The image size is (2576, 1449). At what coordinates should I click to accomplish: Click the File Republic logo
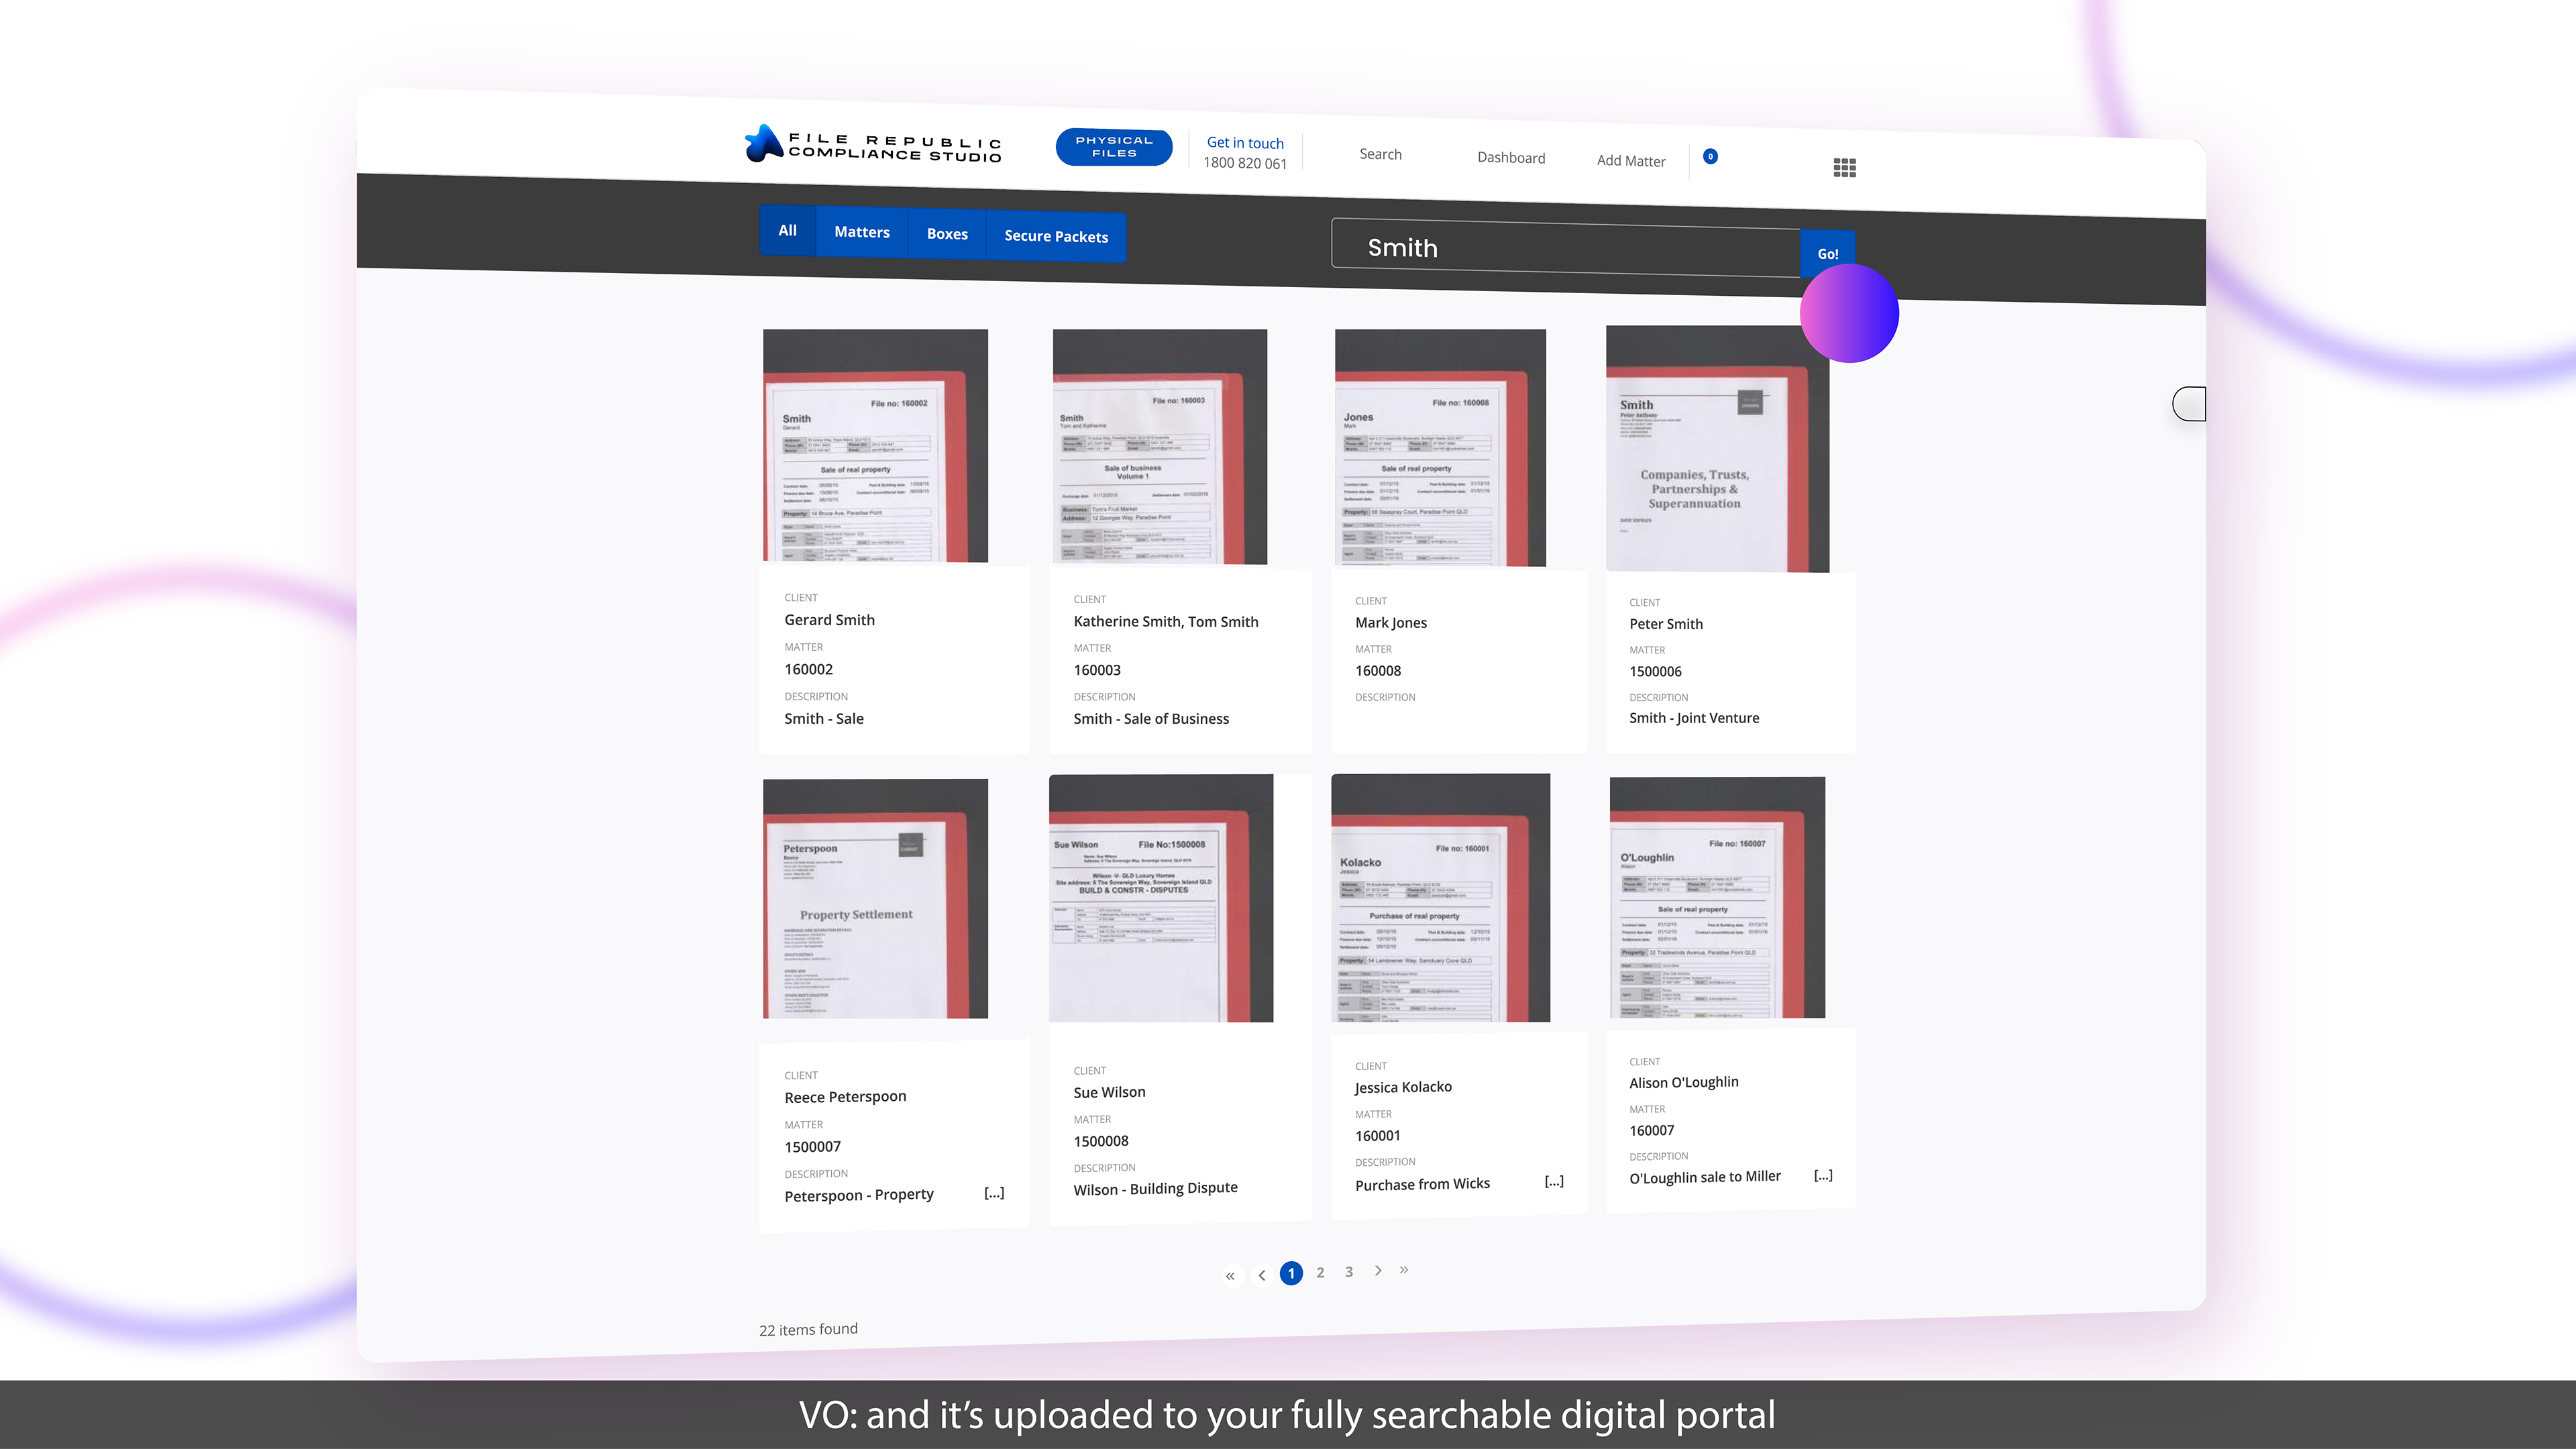coord(873,145)
